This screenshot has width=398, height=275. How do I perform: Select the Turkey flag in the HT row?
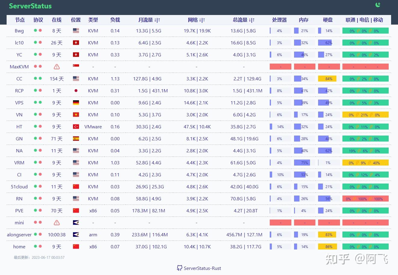pos(76,127)
